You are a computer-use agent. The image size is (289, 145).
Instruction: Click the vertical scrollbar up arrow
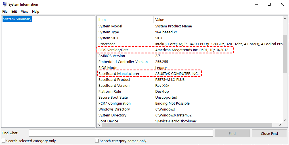pyautogui.click(x=285, y=19)
